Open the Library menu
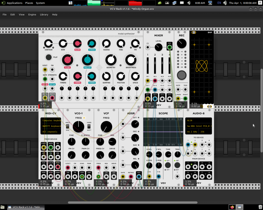 tap(44, 15)
